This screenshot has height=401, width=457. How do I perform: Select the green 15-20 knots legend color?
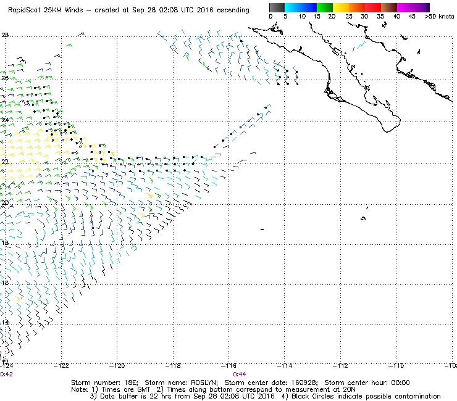click(325, 7)
